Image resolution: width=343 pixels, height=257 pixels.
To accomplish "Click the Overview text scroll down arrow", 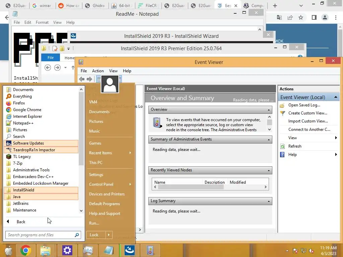I will (x=270, y=130).
